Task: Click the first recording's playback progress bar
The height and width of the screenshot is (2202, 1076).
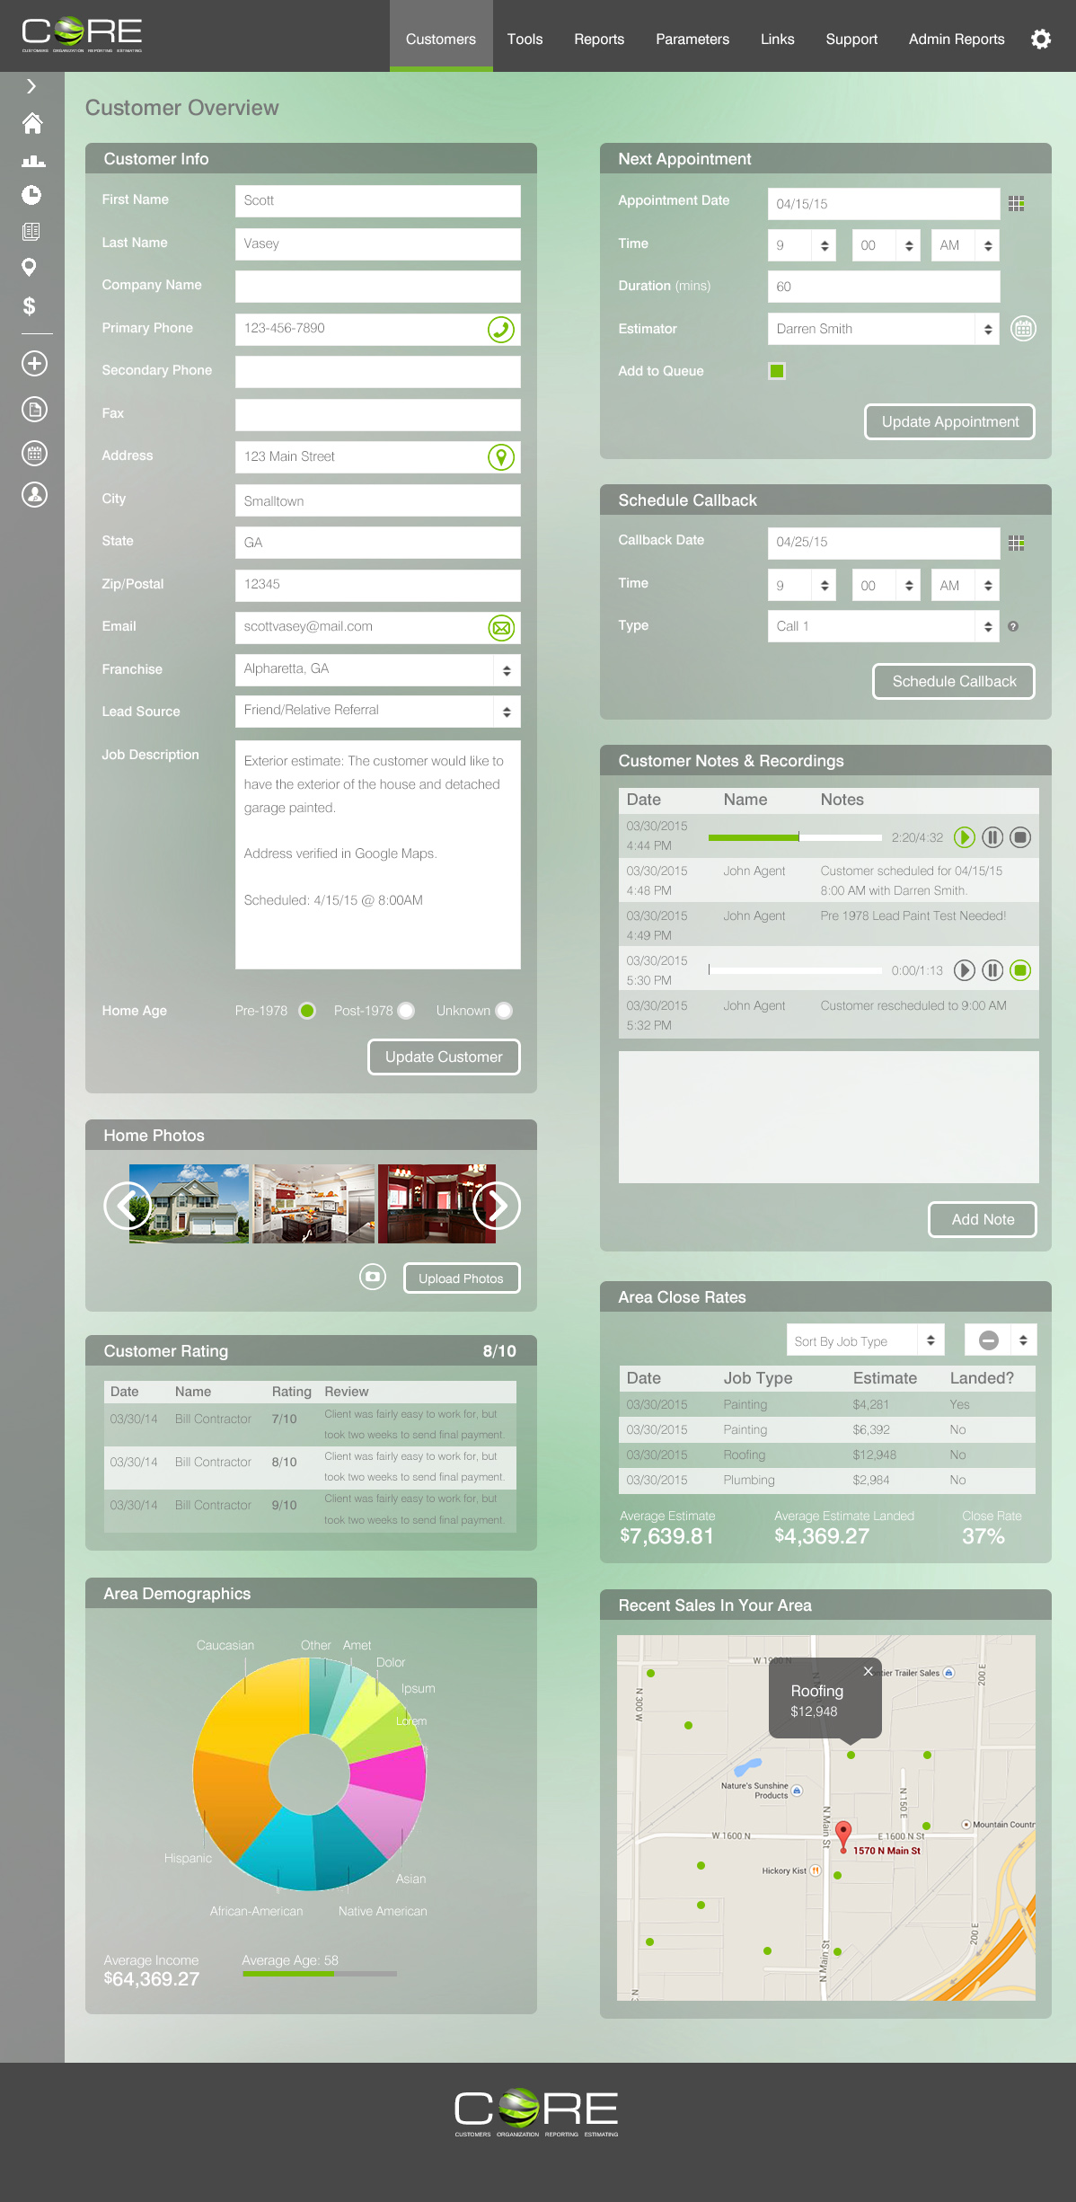Action: click(x=794, y=837)
